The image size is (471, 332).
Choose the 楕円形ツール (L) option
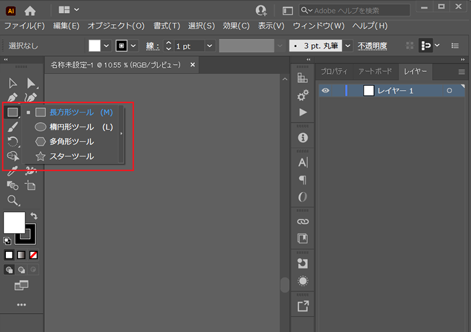pyautogui.click(x=71, y=127)
